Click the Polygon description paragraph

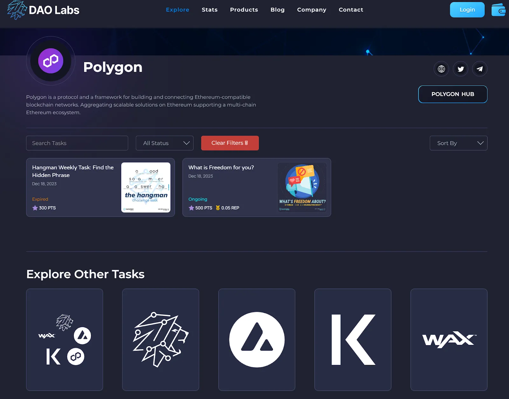pos(141,105)
